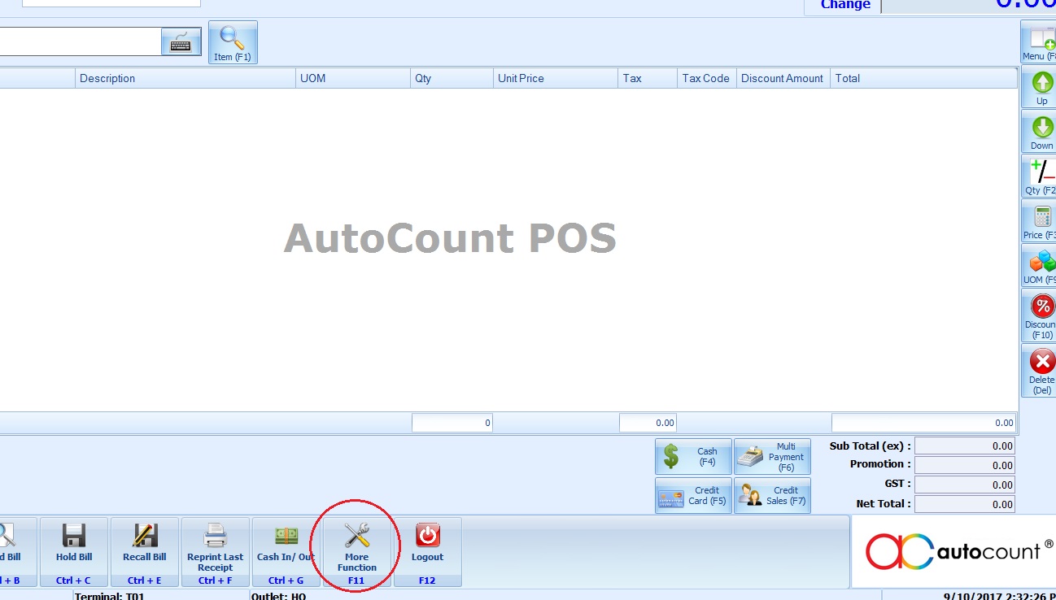Screen dimensions: 1056x600
Task: Reprint Last Receipt with printer icon
Action: coord(215,551)
